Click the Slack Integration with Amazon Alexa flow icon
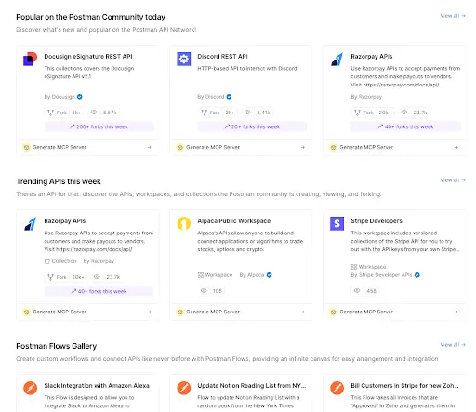The height and width of the screenshot is (412, 476). (x=30, y=388)
